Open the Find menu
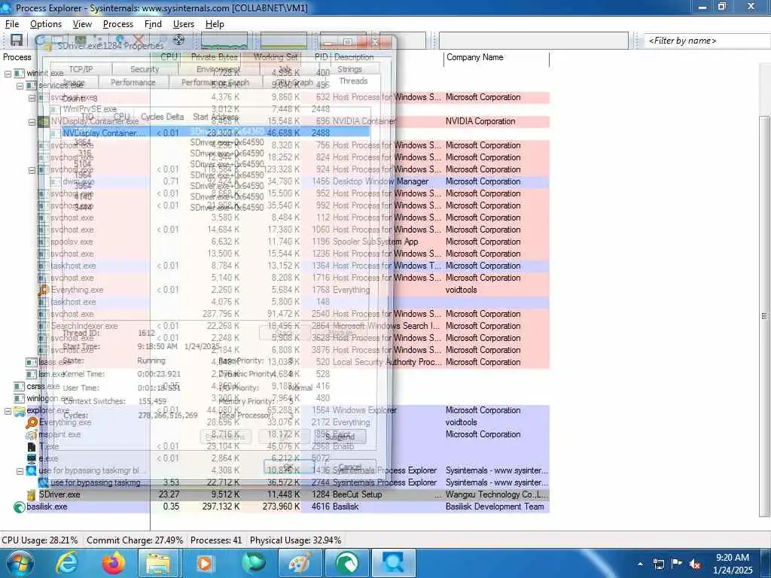 153,24
